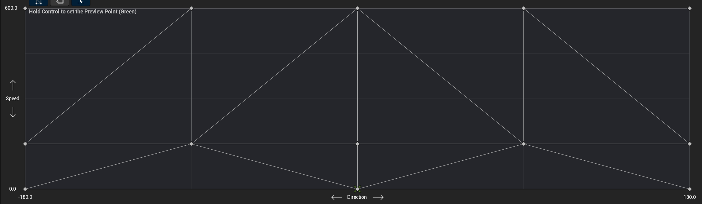Viewport: 702px width, 204px height.
Task: Select sample point at Direction 180, Speed 0
Action: pos(690,189)
